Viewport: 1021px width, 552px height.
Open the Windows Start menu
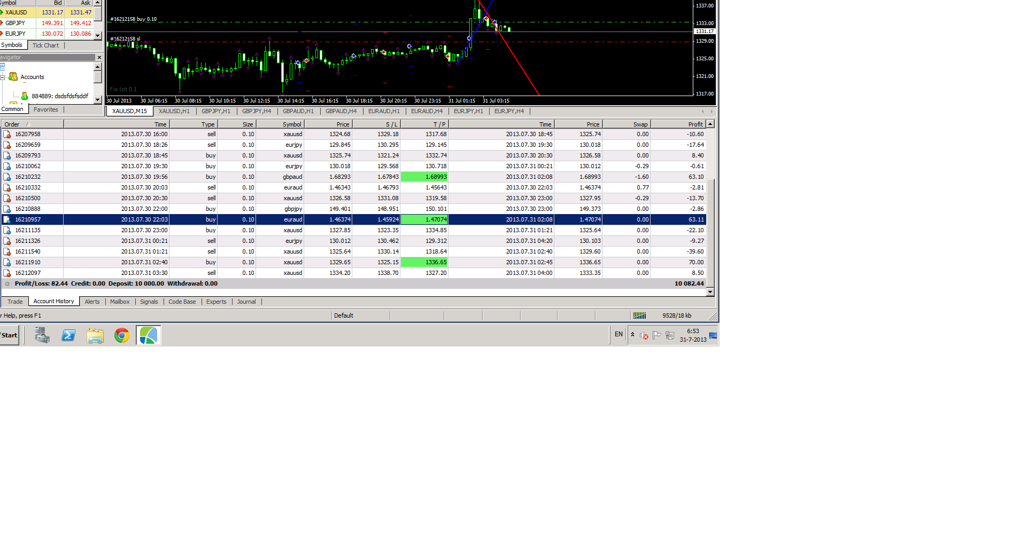click(9, 335)
